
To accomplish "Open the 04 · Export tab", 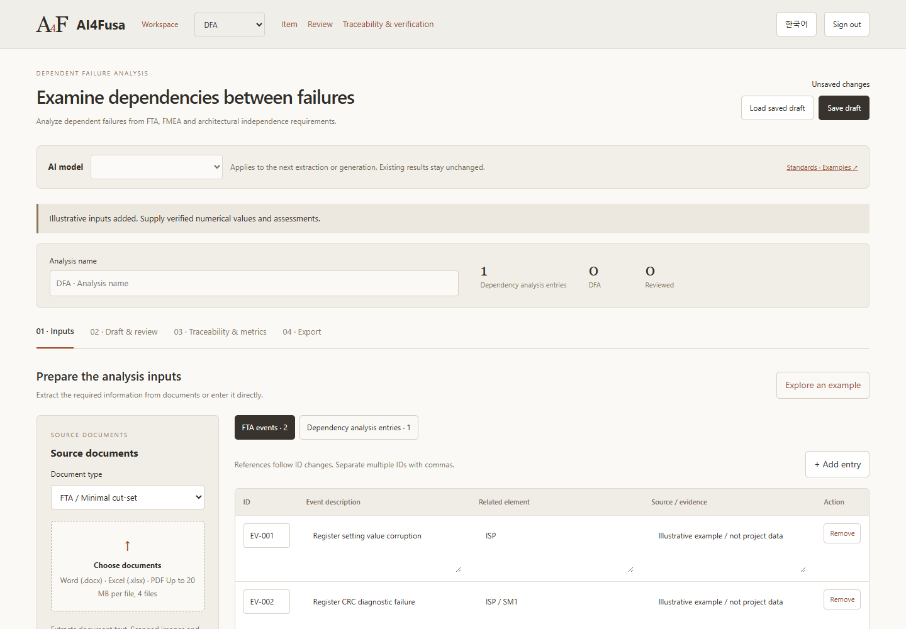I will tap(302, 332).
